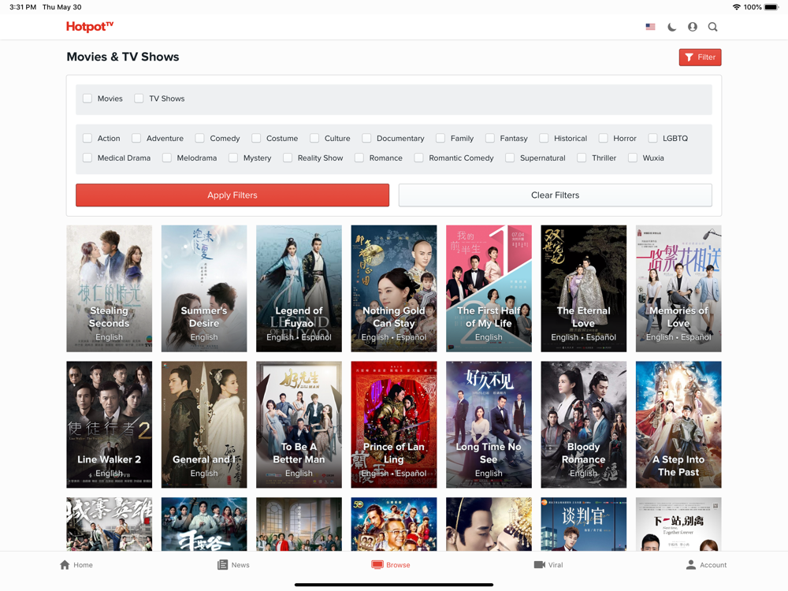Open the language flag selector

[650, 27]
